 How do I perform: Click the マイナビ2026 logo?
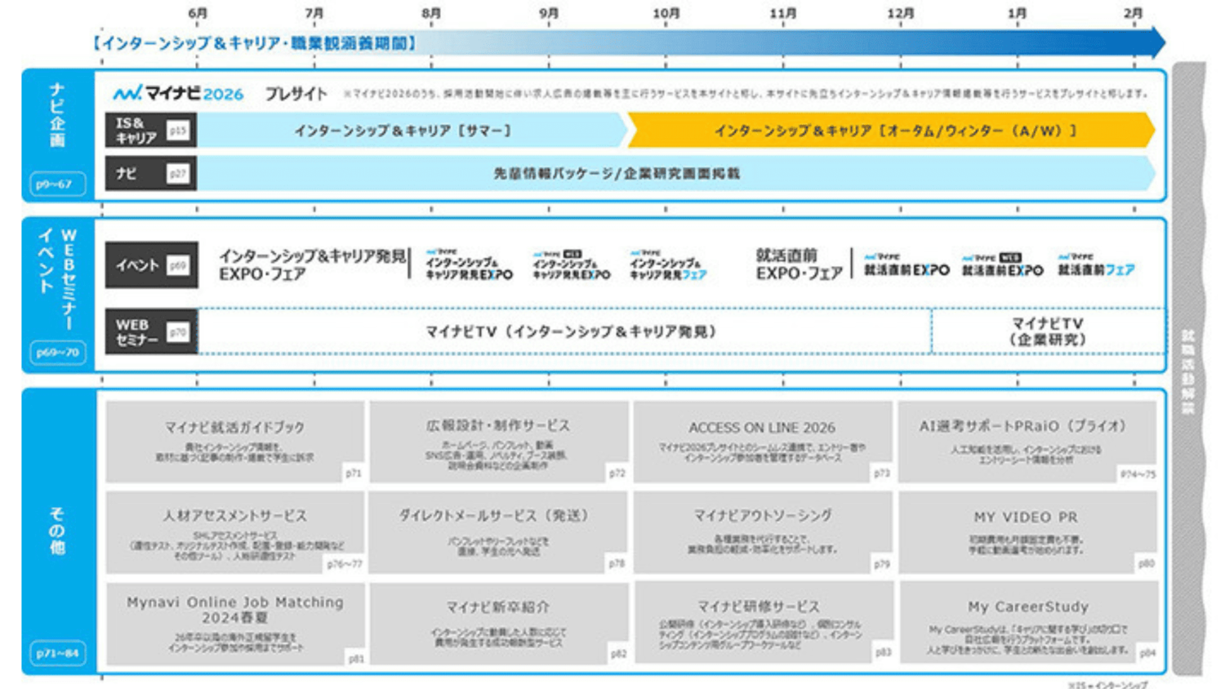tap(178, 94)
